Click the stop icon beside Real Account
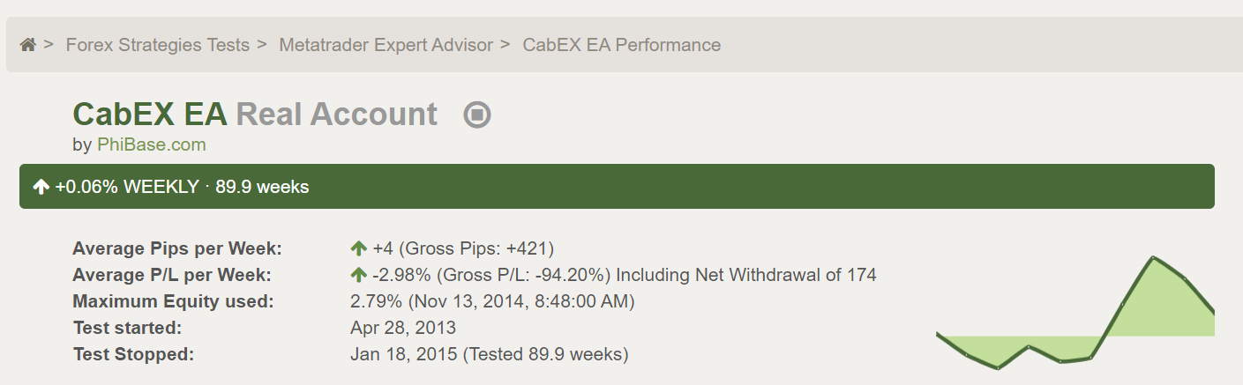The image size is (1243, 385). coord(477,115)
